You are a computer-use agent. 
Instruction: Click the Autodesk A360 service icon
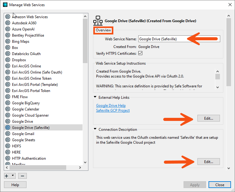8,23
